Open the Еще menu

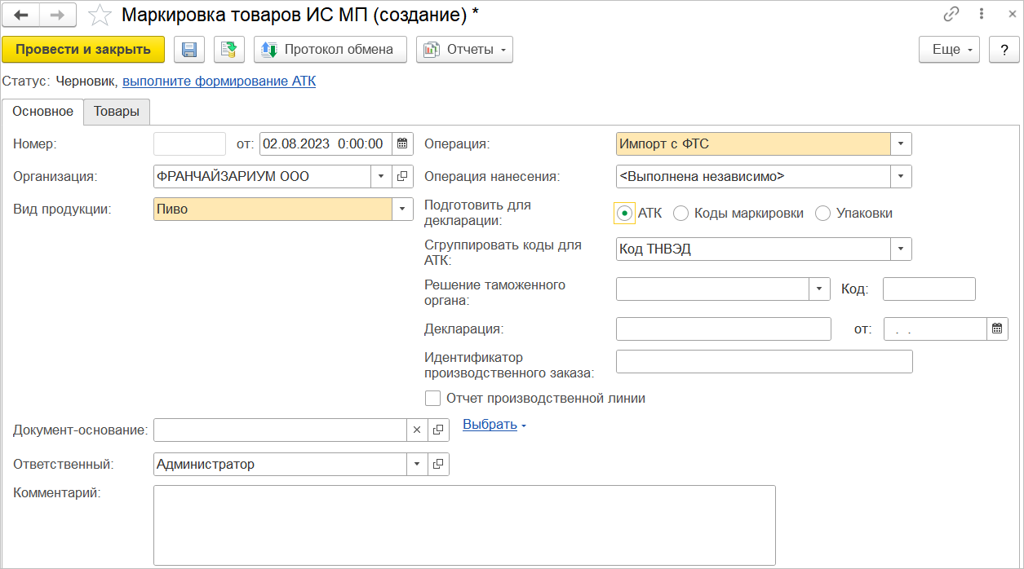coord(950,50)
